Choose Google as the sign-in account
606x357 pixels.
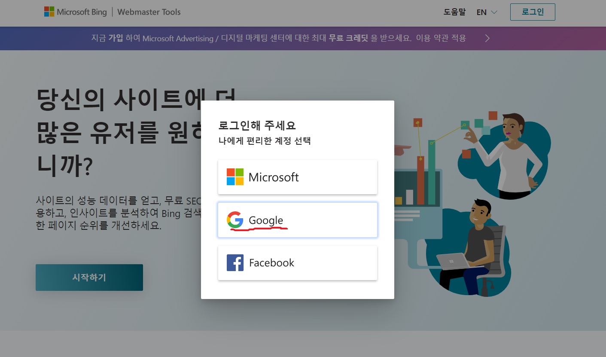(x=297, y=220)
